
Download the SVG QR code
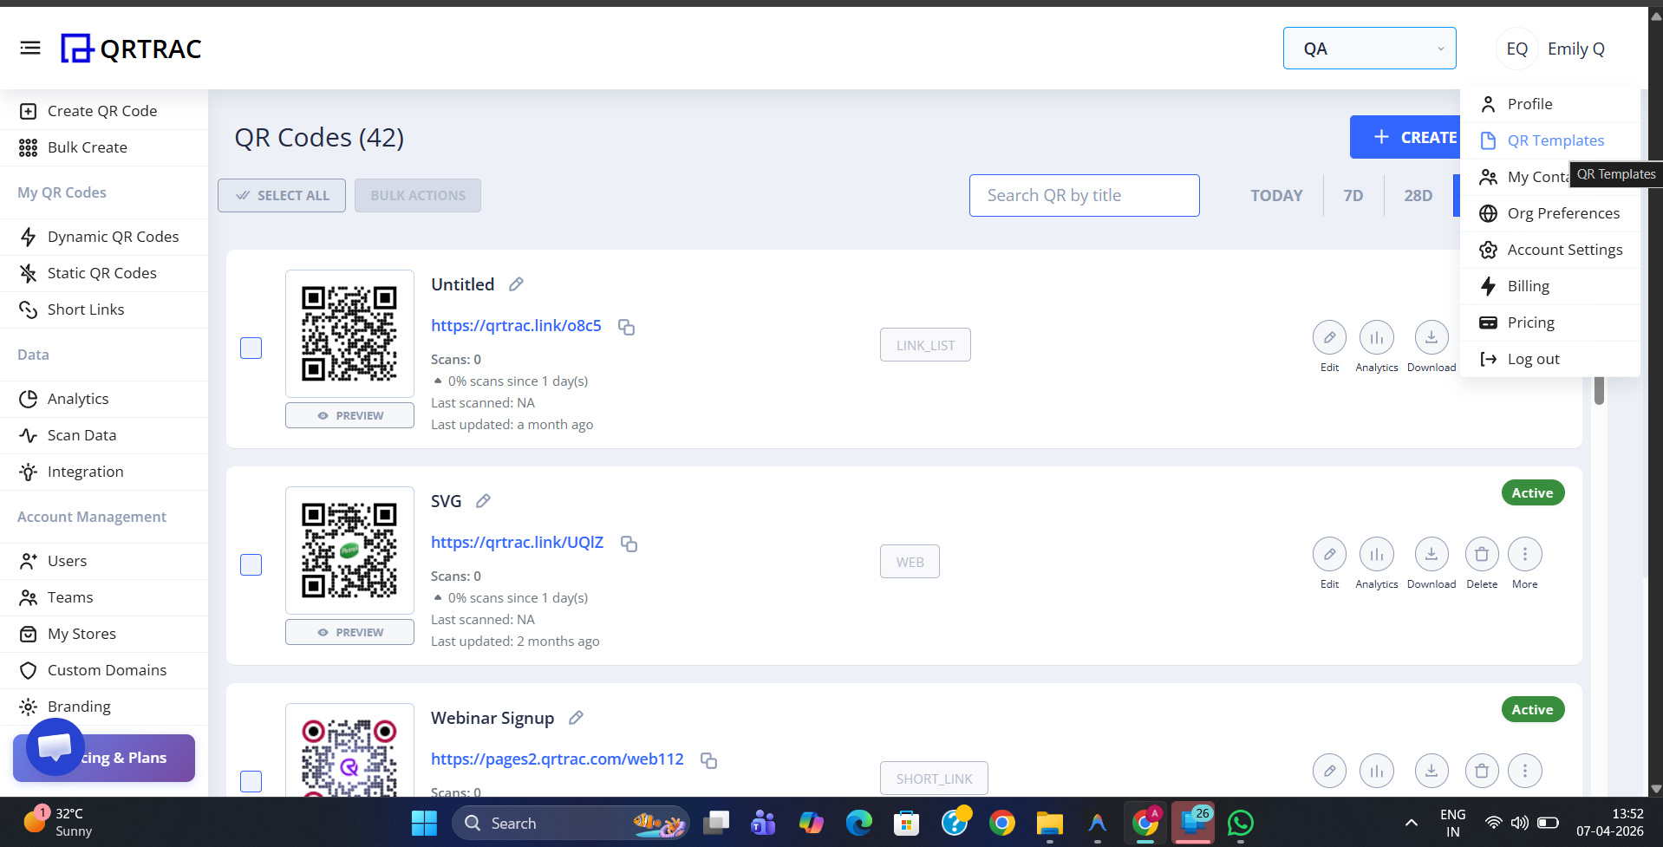coord(1431,554)
